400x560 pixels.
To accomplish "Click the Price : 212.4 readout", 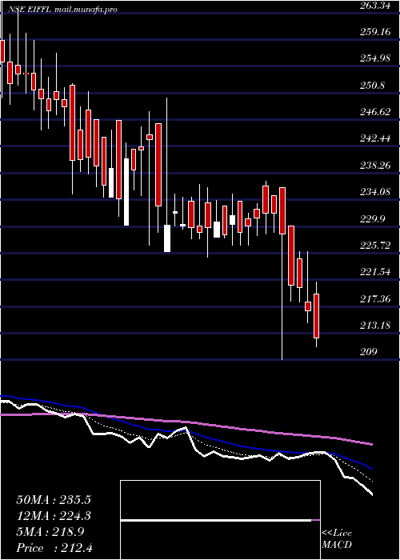I will click(x=54, y=548).
